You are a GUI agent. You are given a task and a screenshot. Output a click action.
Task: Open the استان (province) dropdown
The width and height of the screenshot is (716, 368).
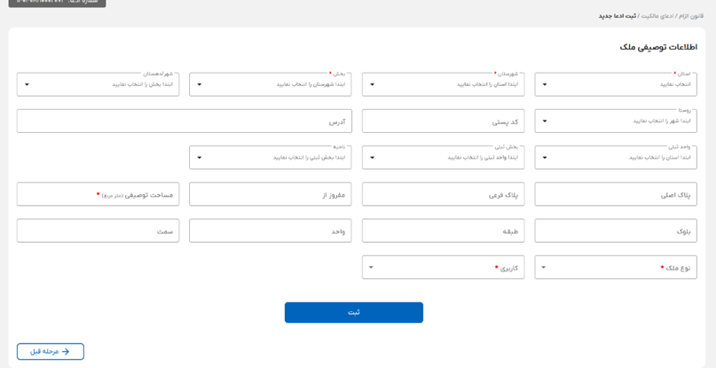pos(616,85)
